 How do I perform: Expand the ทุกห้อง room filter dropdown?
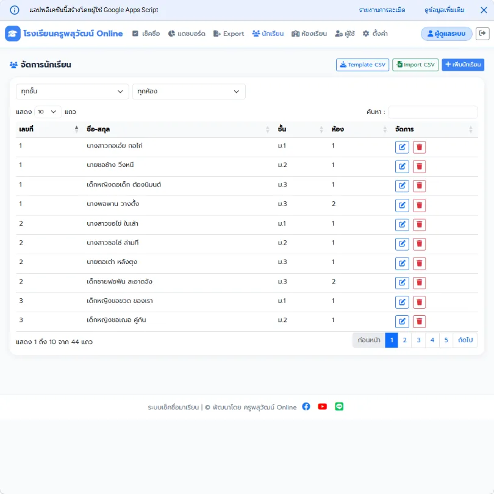click(x=188, y=91)
